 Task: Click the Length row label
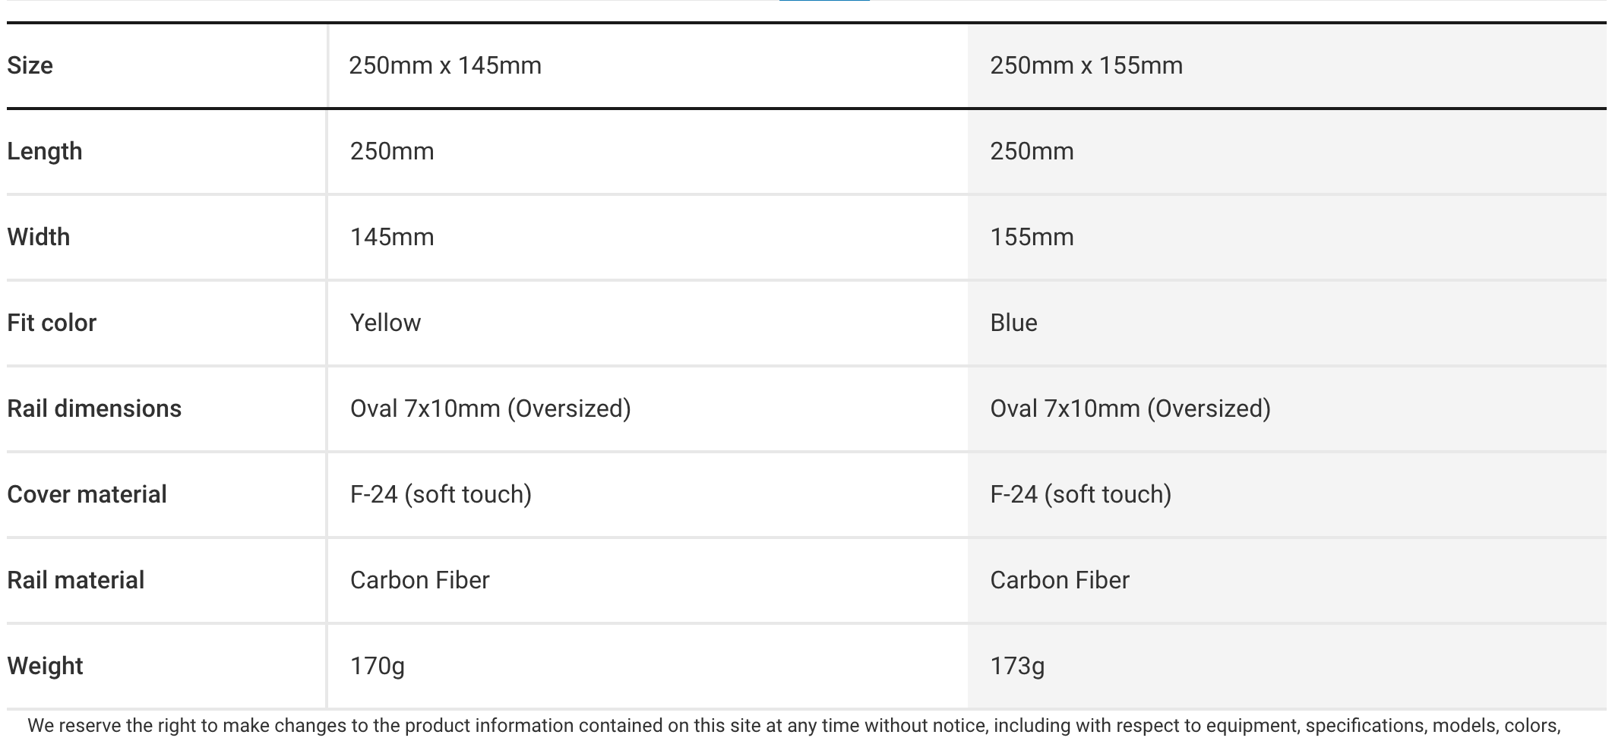click(x=45, y=151)
